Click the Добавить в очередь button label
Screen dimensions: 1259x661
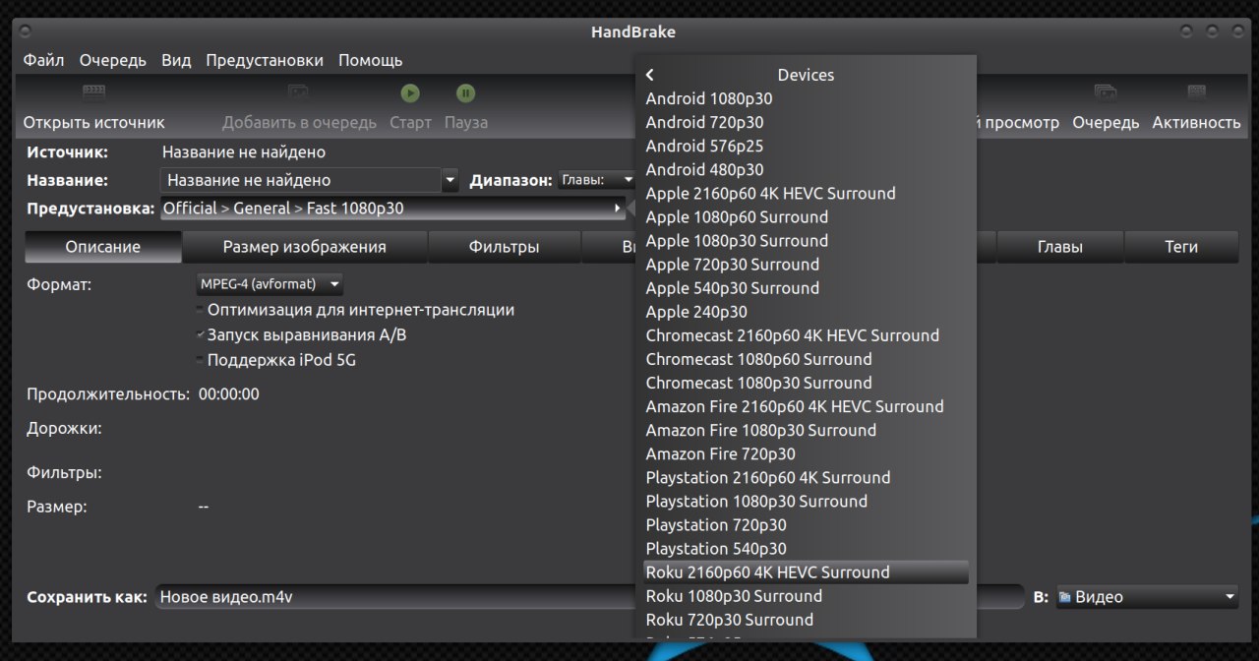(x=299, y=123)
